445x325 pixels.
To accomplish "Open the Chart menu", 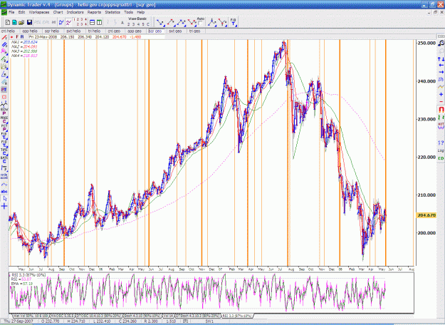I will (x=58, y=12).
